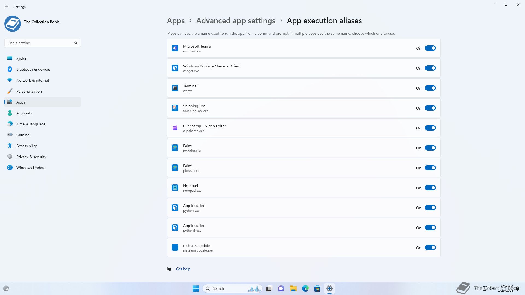Click the App Installer python.exe icon

click(x=175, y=208)
